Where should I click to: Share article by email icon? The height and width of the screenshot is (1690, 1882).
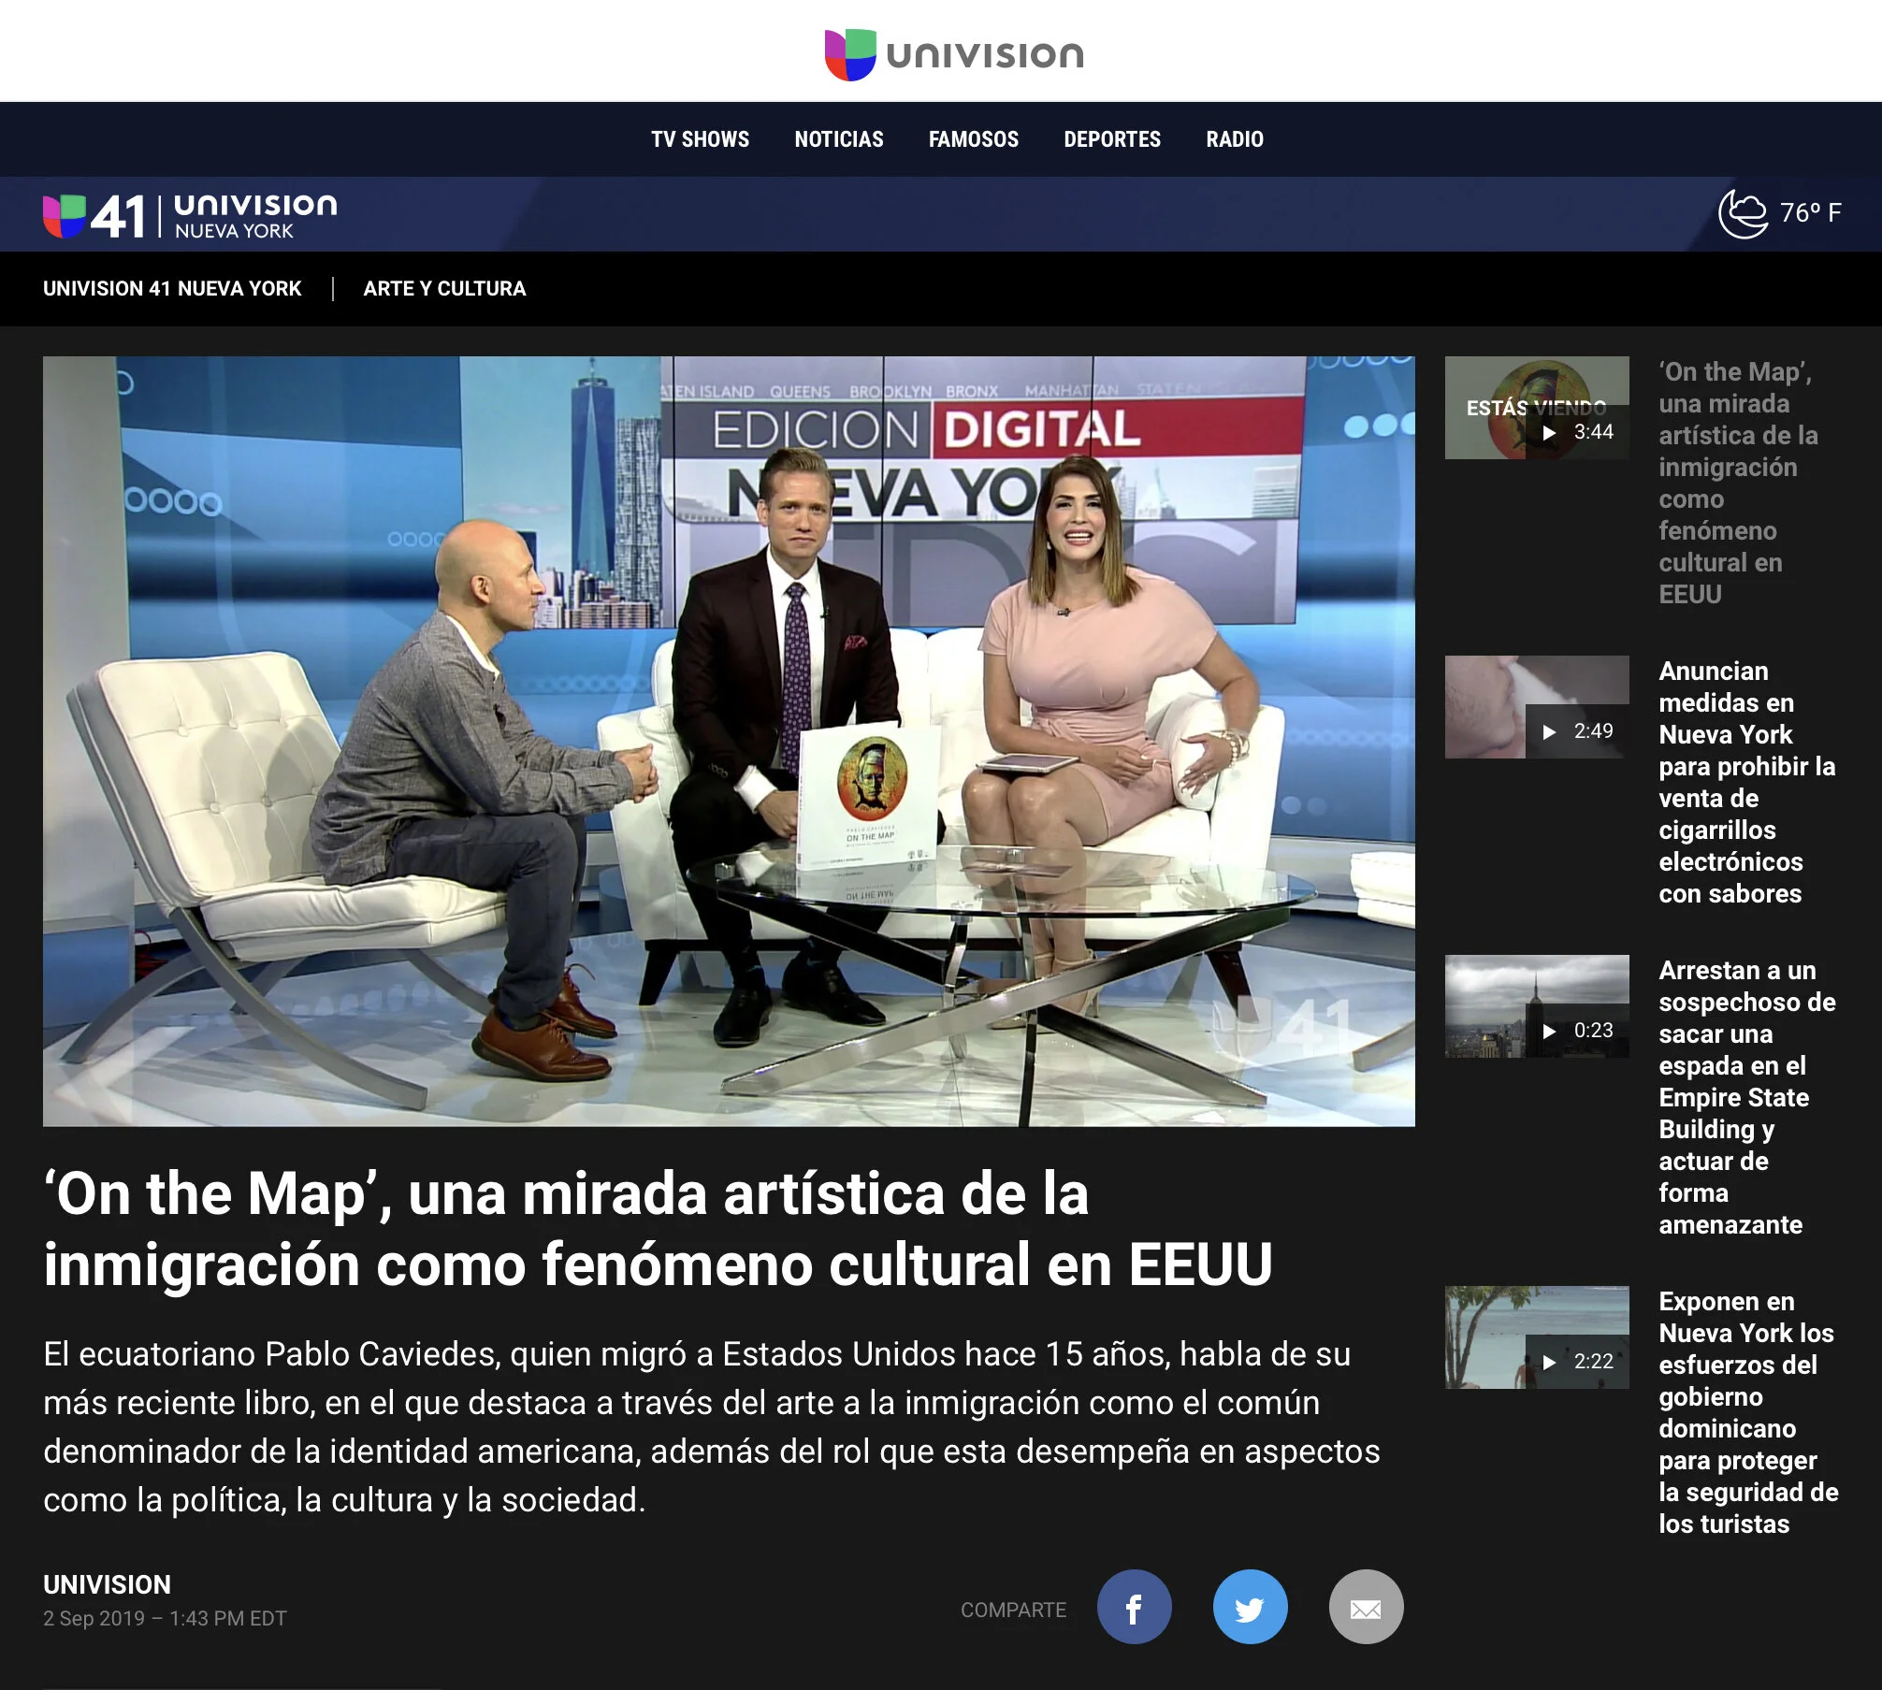[1366, 1607]
